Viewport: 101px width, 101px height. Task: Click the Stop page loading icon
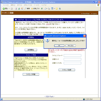coord(16,9)
